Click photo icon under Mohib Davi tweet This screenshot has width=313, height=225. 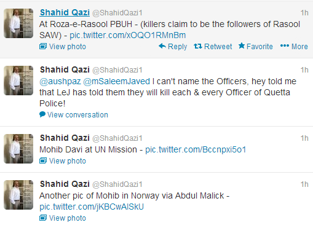(x=43, y=161)
